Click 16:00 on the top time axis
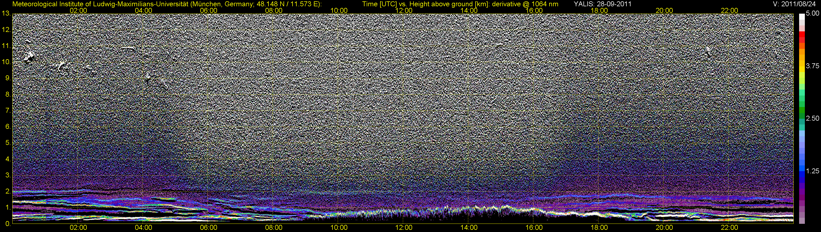 tap(534, 10)
